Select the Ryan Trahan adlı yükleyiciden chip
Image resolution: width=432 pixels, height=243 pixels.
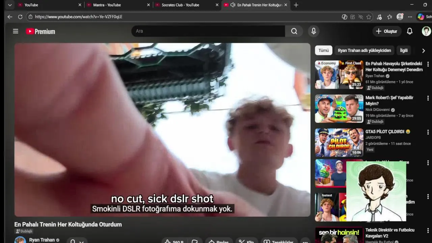tap(364, 50)
